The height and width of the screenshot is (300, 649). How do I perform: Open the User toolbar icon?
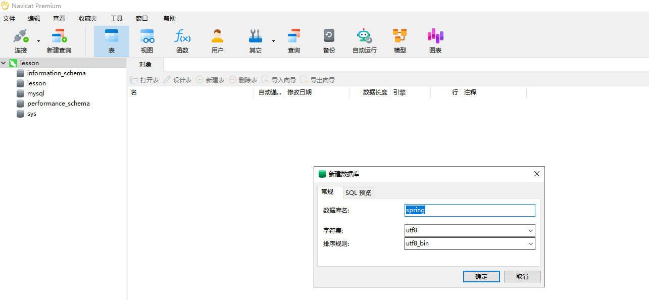(218, 41)
